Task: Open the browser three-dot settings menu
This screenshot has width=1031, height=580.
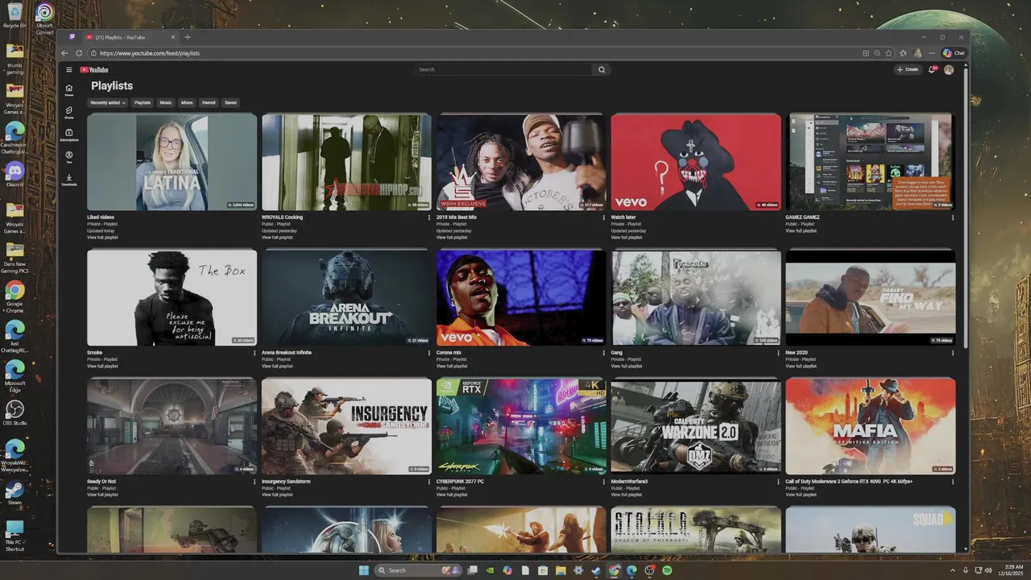Action: coord(932,53)
